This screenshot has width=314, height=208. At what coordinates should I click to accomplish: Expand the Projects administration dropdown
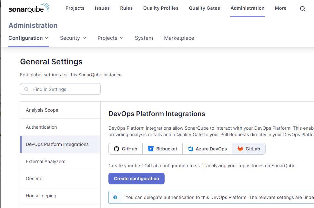click(110, 38)
